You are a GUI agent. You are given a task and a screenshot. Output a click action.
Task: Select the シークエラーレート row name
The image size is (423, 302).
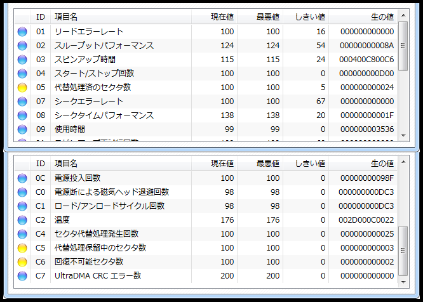click(x=89, y=102)
